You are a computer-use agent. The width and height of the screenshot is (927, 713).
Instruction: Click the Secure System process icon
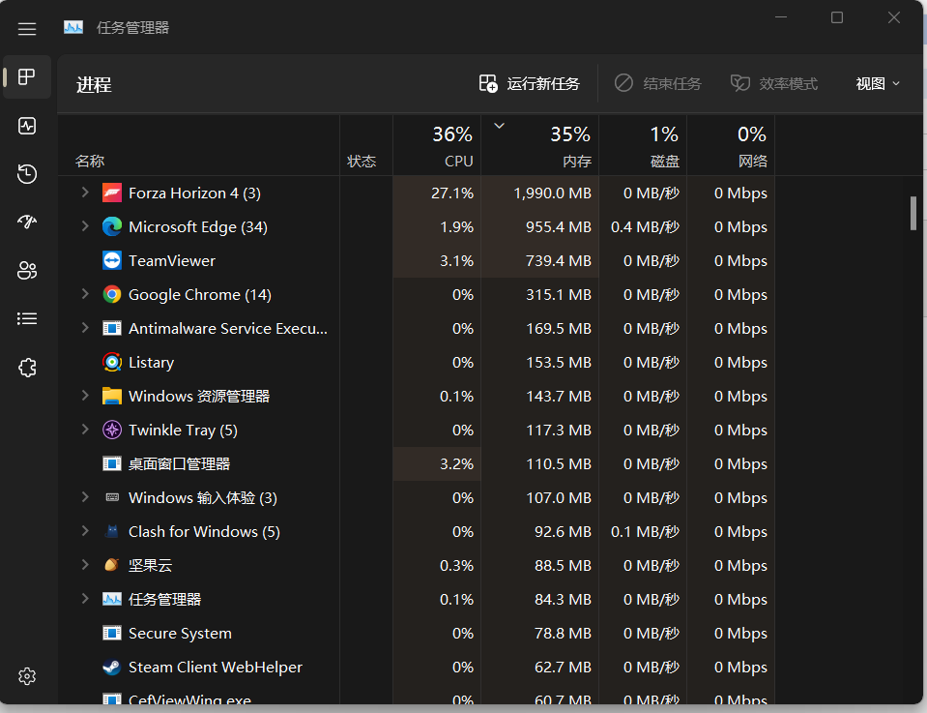coord(112,633)
